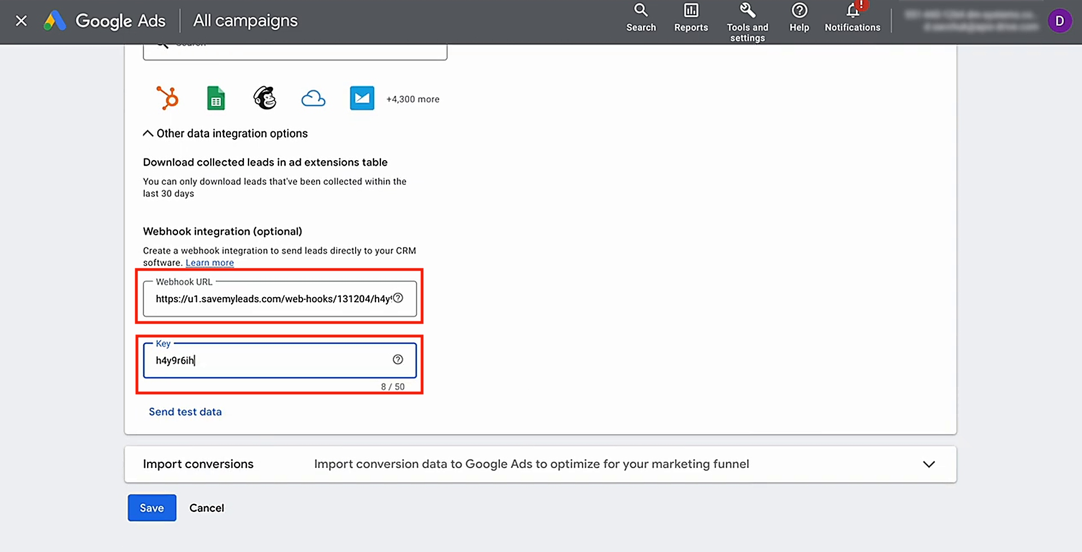Select the Google Sheets integration icon
1082x552 pixels.
tap(216, 98)
